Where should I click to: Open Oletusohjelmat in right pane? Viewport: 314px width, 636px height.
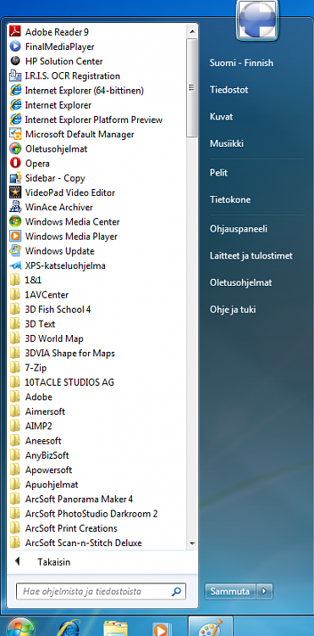click(x=240, y=282)
